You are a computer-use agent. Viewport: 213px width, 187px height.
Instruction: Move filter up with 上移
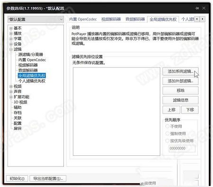pos(171,110)
